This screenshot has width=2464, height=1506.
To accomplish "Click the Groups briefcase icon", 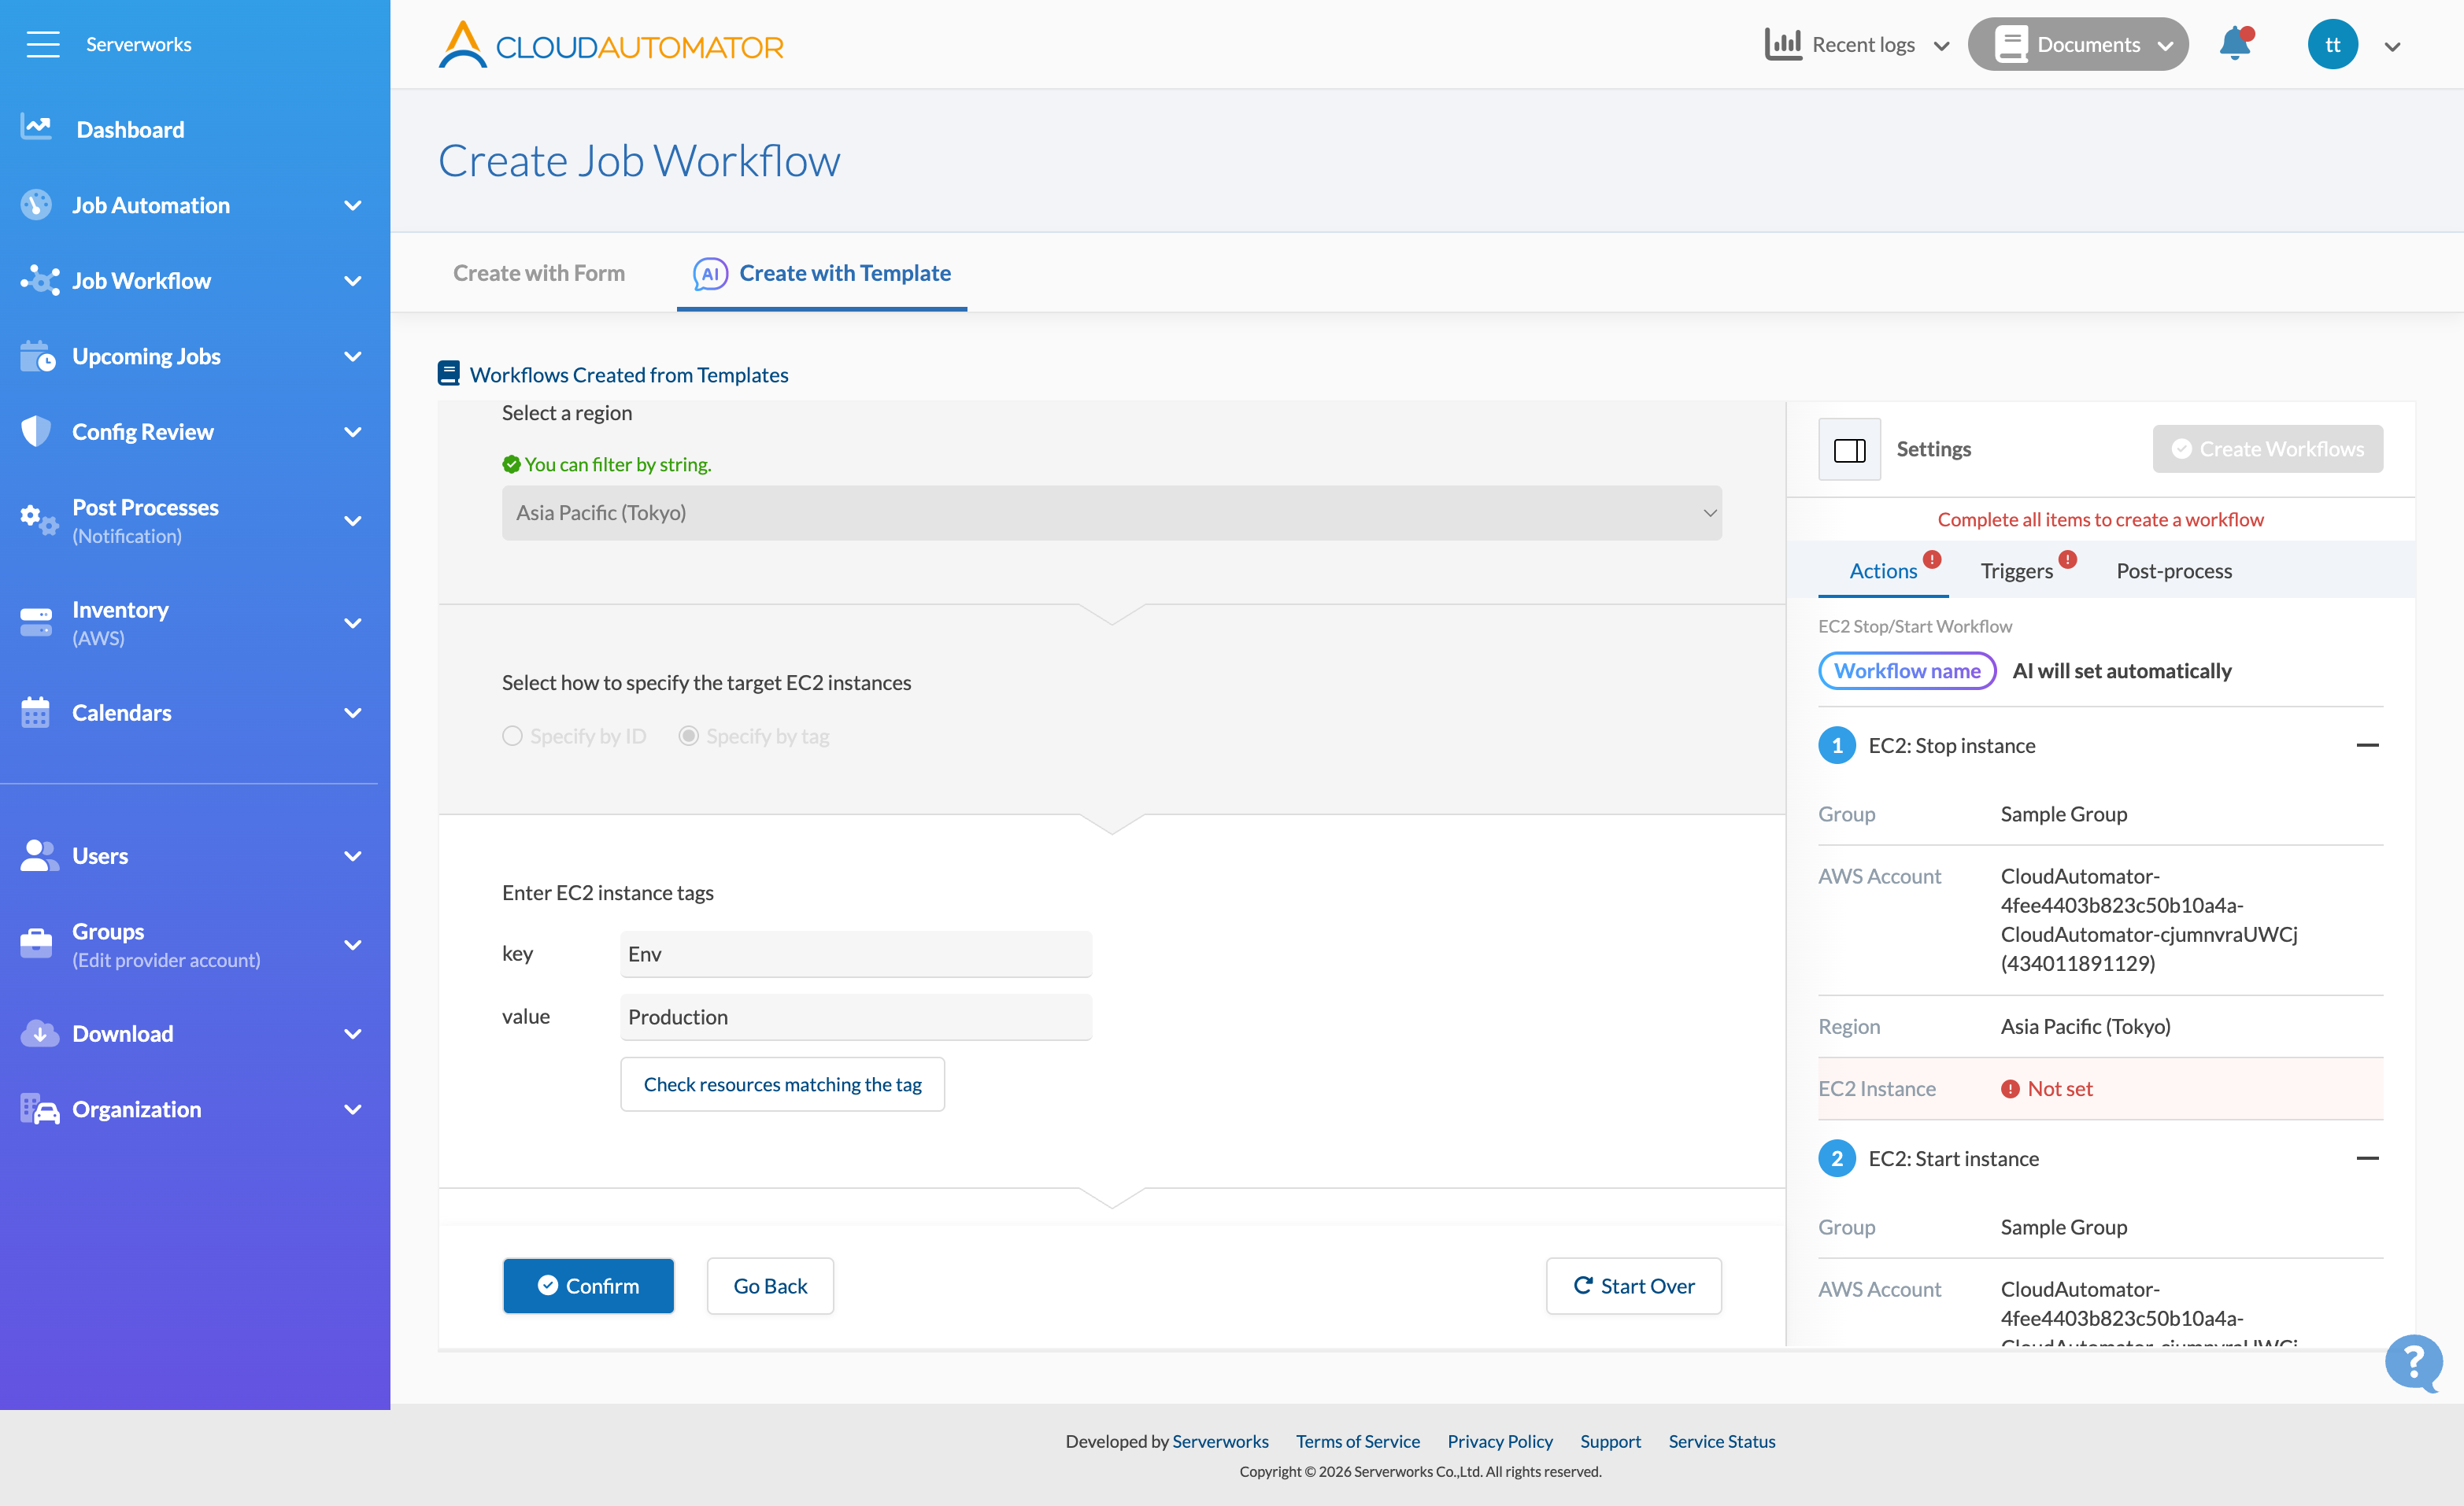I will pos(36,943).
